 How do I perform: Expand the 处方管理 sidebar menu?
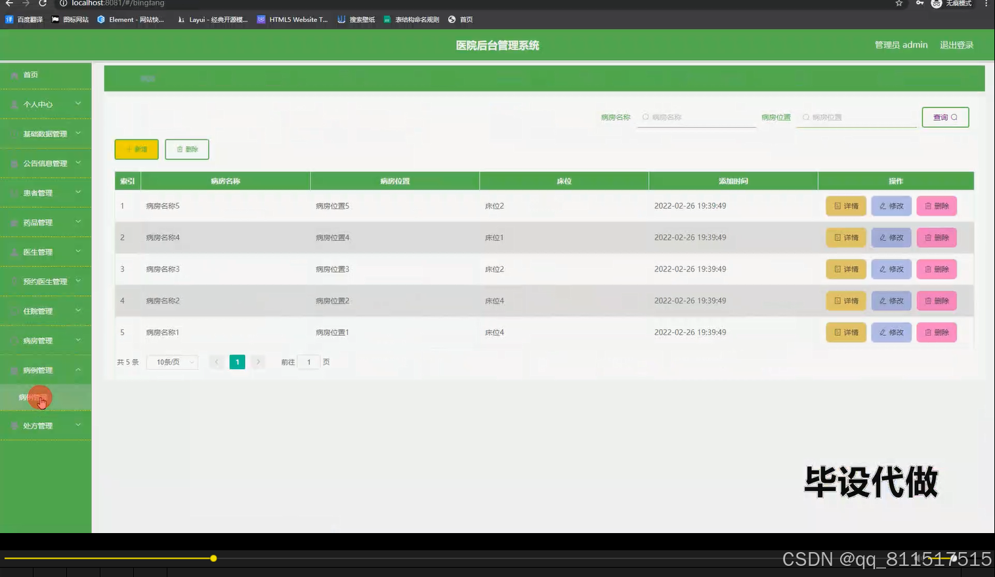[45, 426]
